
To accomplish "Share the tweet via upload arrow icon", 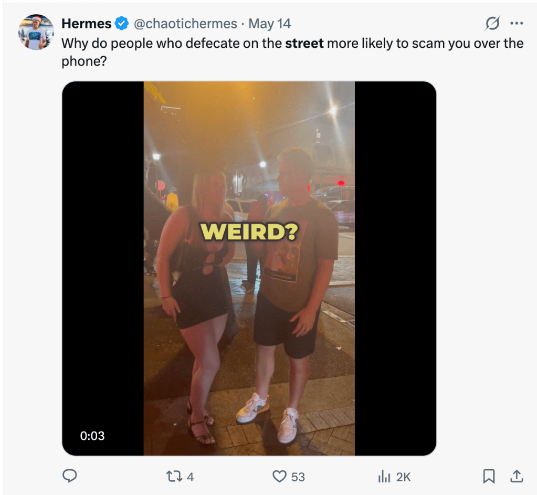I will [x=517, y=476].
